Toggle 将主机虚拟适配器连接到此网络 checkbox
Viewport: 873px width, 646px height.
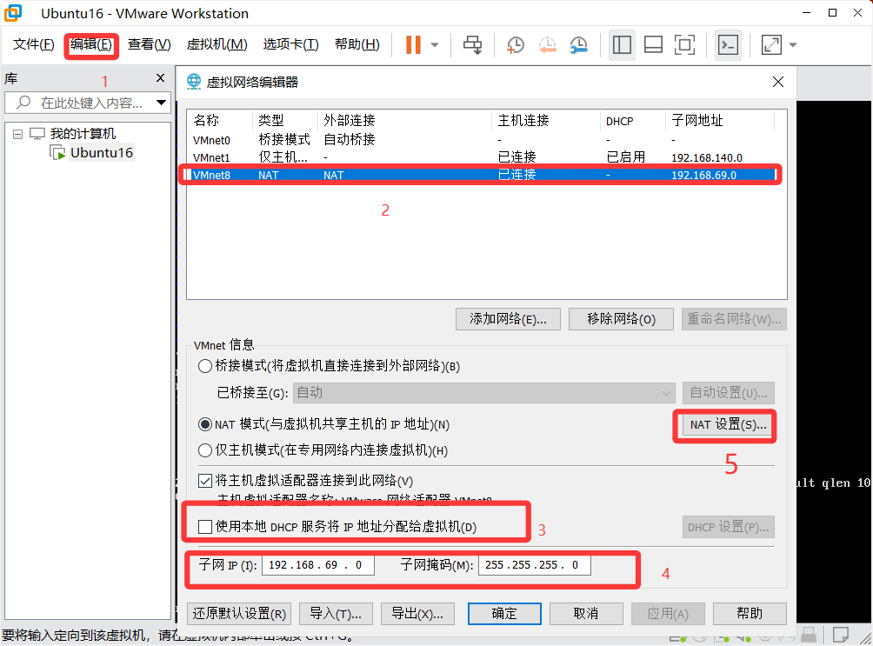[x=205, y=481]
